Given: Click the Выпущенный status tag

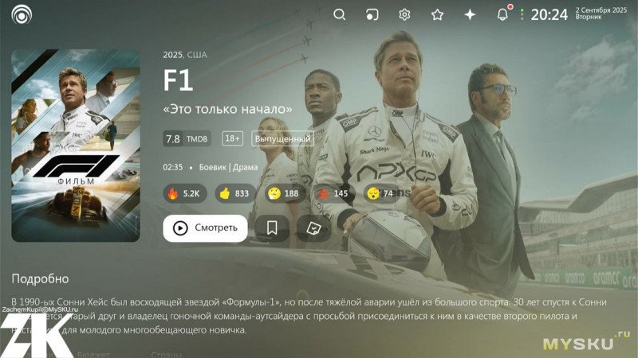Looking at the screenshot, I should tap(283, 138).
